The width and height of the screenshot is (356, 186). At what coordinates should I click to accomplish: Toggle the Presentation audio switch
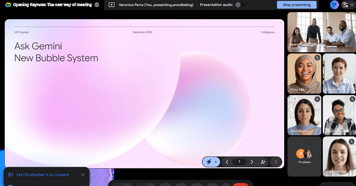240,5
